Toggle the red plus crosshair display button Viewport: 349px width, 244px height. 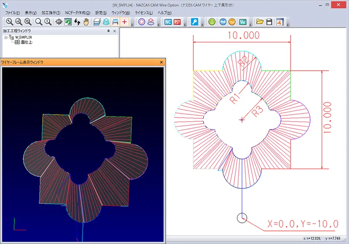coord(125,22)
